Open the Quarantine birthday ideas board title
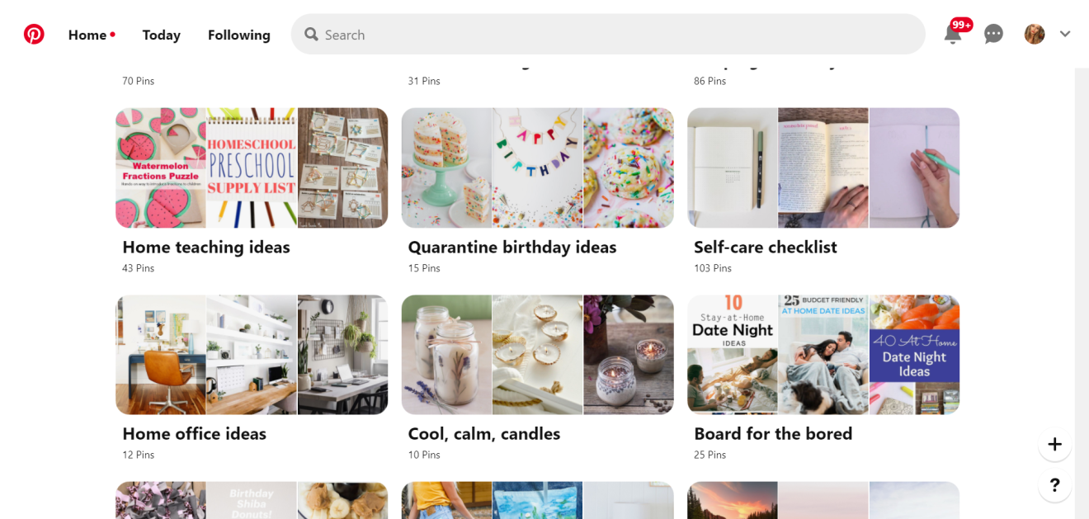Viewport: 1089px width, 519px height. pos(511,247)
